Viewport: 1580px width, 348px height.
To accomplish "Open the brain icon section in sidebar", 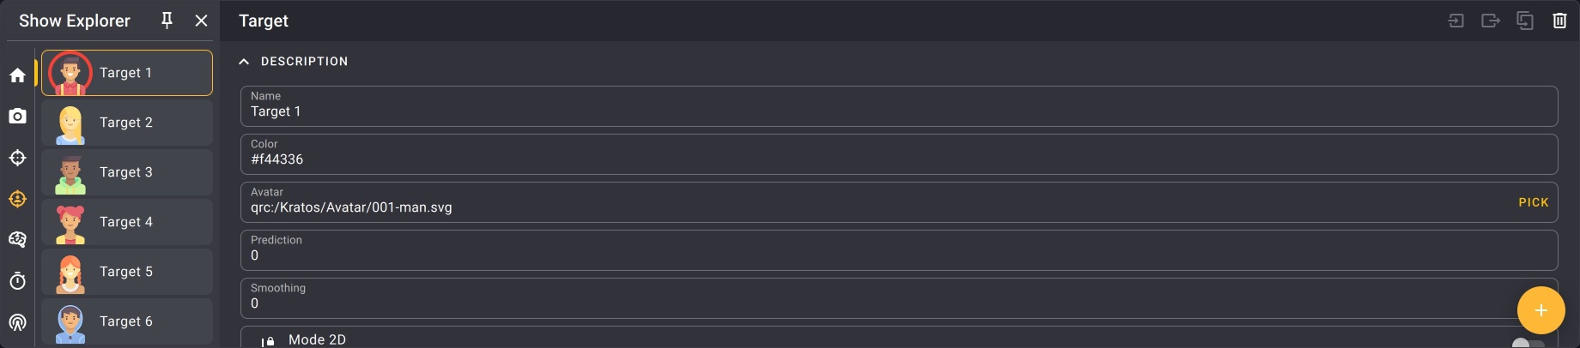I will pos(17,239).
